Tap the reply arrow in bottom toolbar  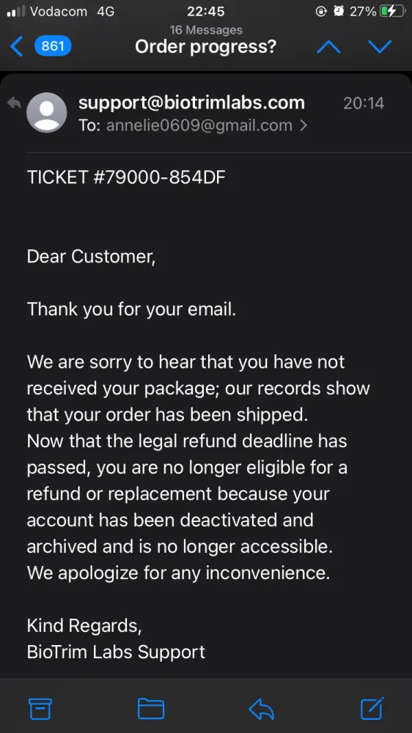(262, 709)
